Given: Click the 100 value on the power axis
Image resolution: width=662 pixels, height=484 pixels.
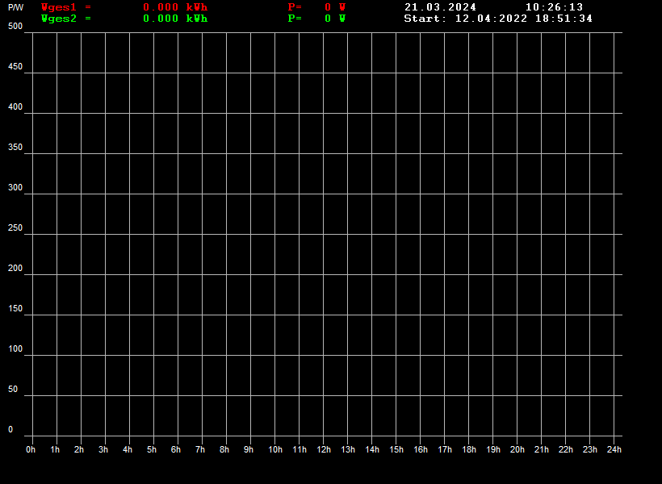Looking at the screenshot, I should [15, 349].
